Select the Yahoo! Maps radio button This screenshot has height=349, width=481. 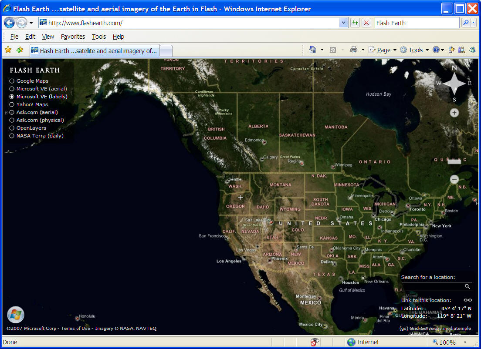[x=12, y=104]
